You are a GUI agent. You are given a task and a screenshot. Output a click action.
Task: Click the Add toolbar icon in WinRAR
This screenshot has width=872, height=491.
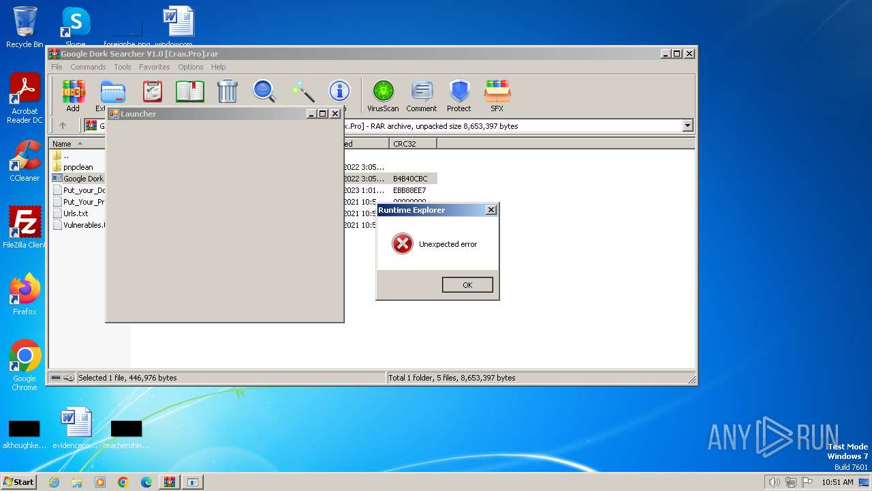[x=73, y=95]
